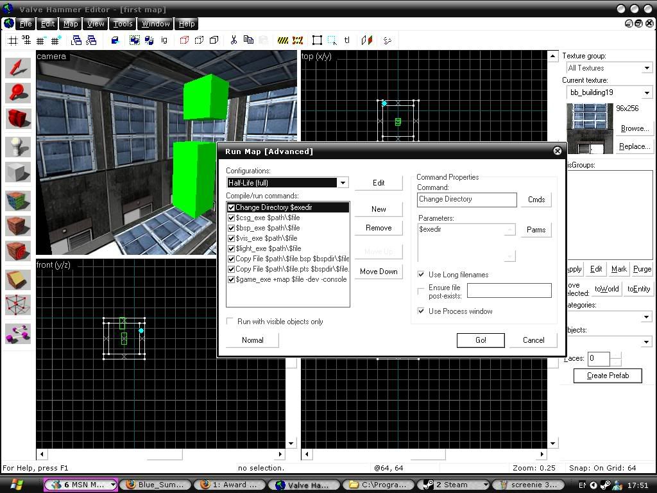This screenshot has height=493, width=657.
Task: Click the front view horizontal scrollbar right arrow
Action: tap(280, 454)
